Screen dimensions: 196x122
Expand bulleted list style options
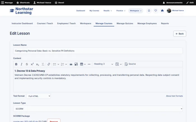[x=58, y=64]
